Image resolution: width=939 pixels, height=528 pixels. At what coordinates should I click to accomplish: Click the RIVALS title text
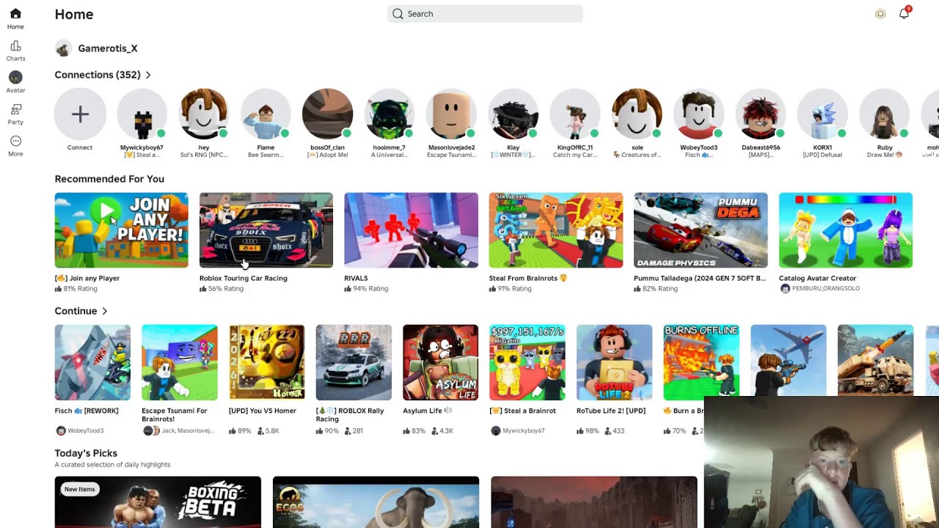[x=356, y=279]
